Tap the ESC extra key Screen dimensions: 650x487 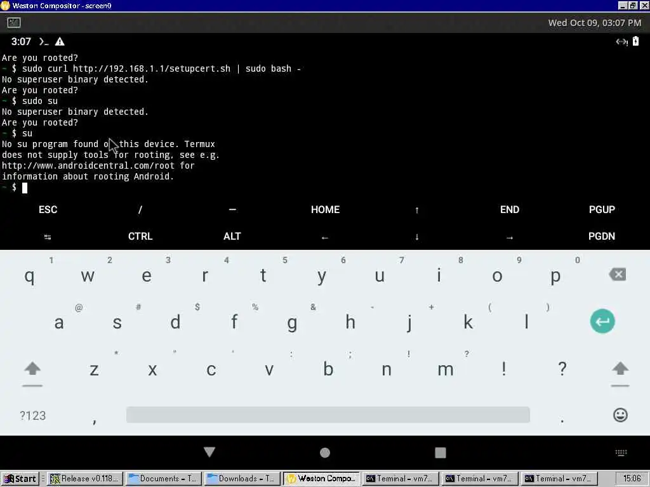[x=48, y=209]
